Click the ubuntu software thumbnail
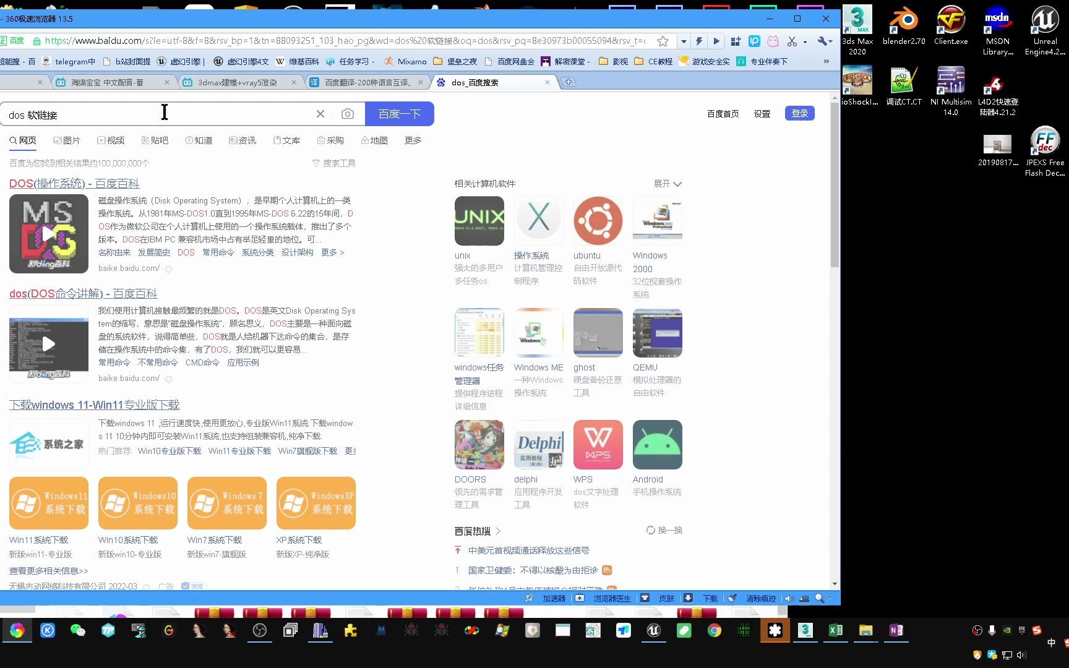Image resolution: width=1069 pixels, height=668 pixels. [598, 221]
